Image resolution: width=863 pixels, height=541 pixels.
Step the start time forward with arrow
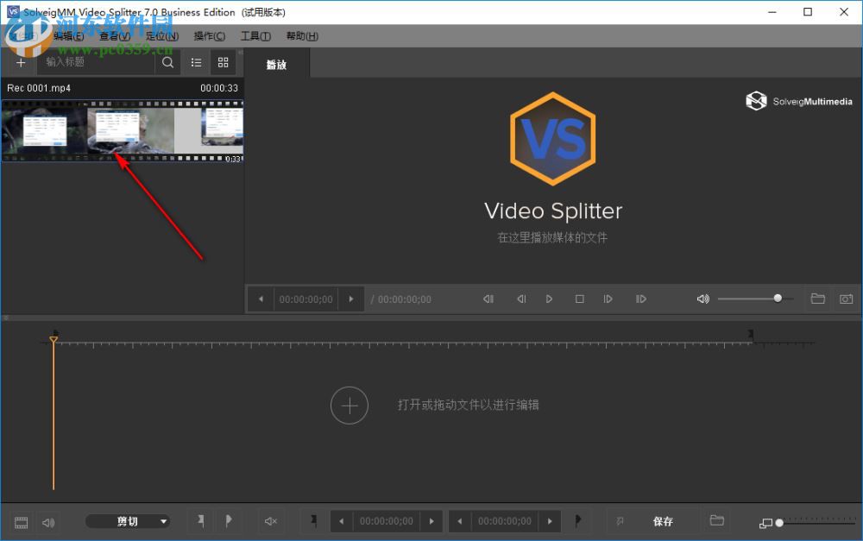coord(431,521)
